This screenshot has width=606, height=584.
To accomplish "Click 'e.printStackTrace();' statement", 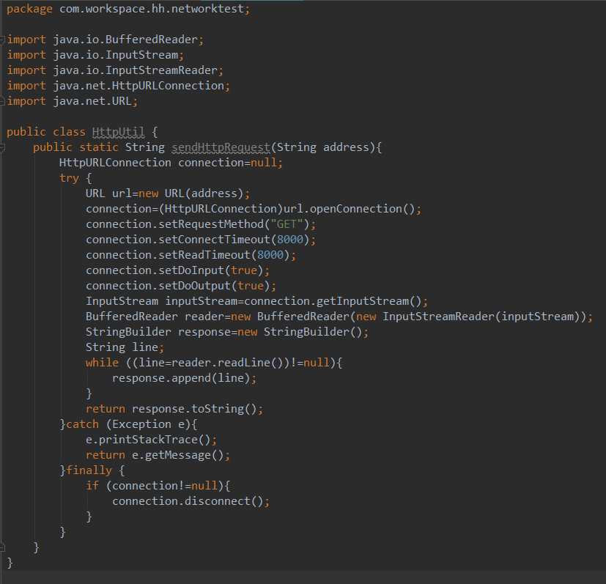I will click(x=151, y=440).
